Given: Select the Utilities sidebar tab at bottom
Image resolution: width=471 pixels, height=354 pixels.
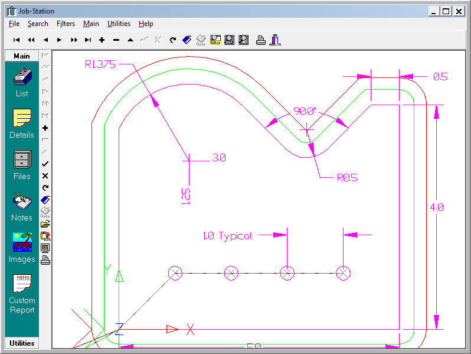Looking at the screenshot, I should tap(22, 343).
